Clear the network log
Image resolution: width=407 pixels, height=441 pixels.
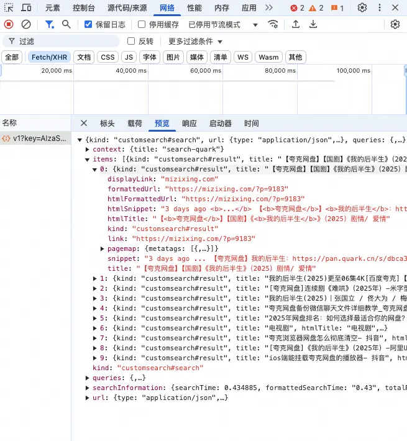point(26,24)
